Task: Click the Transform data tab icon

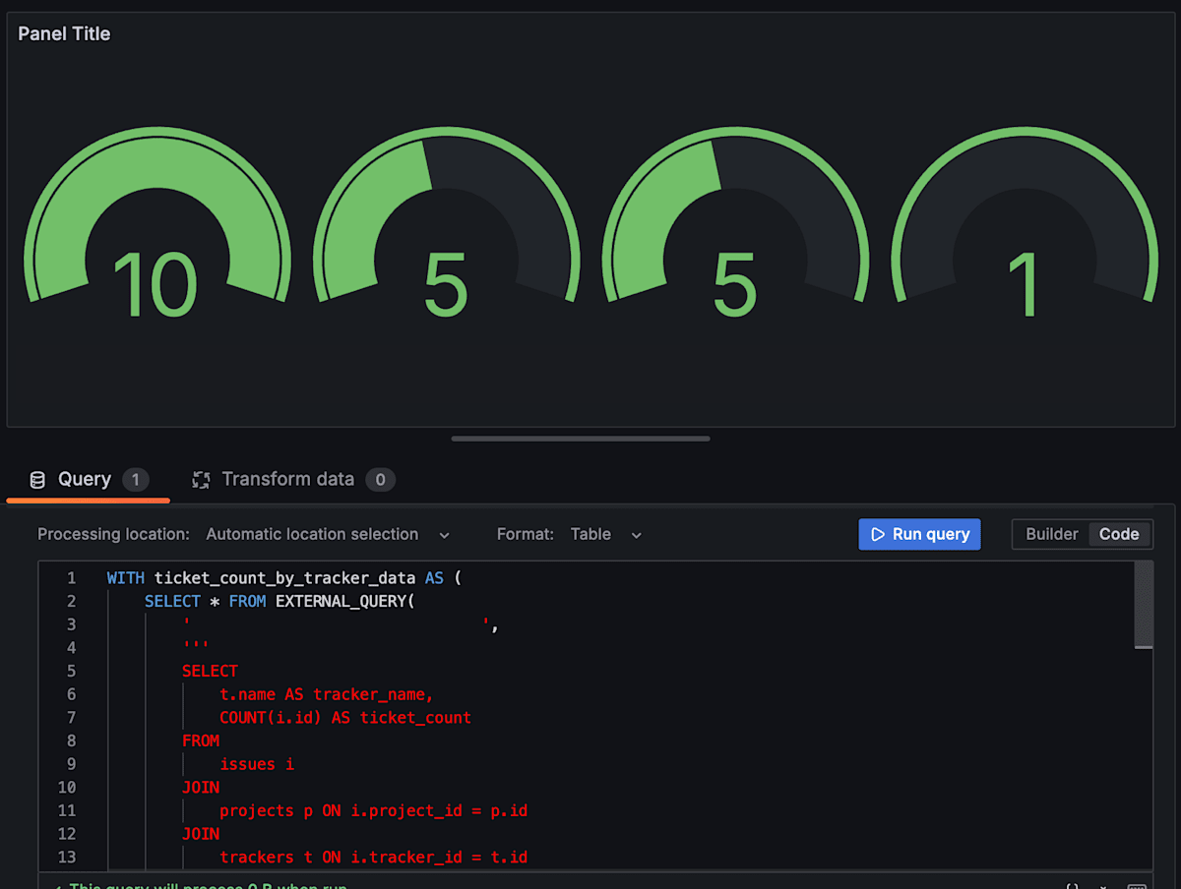Action: [x=201, y=480]
